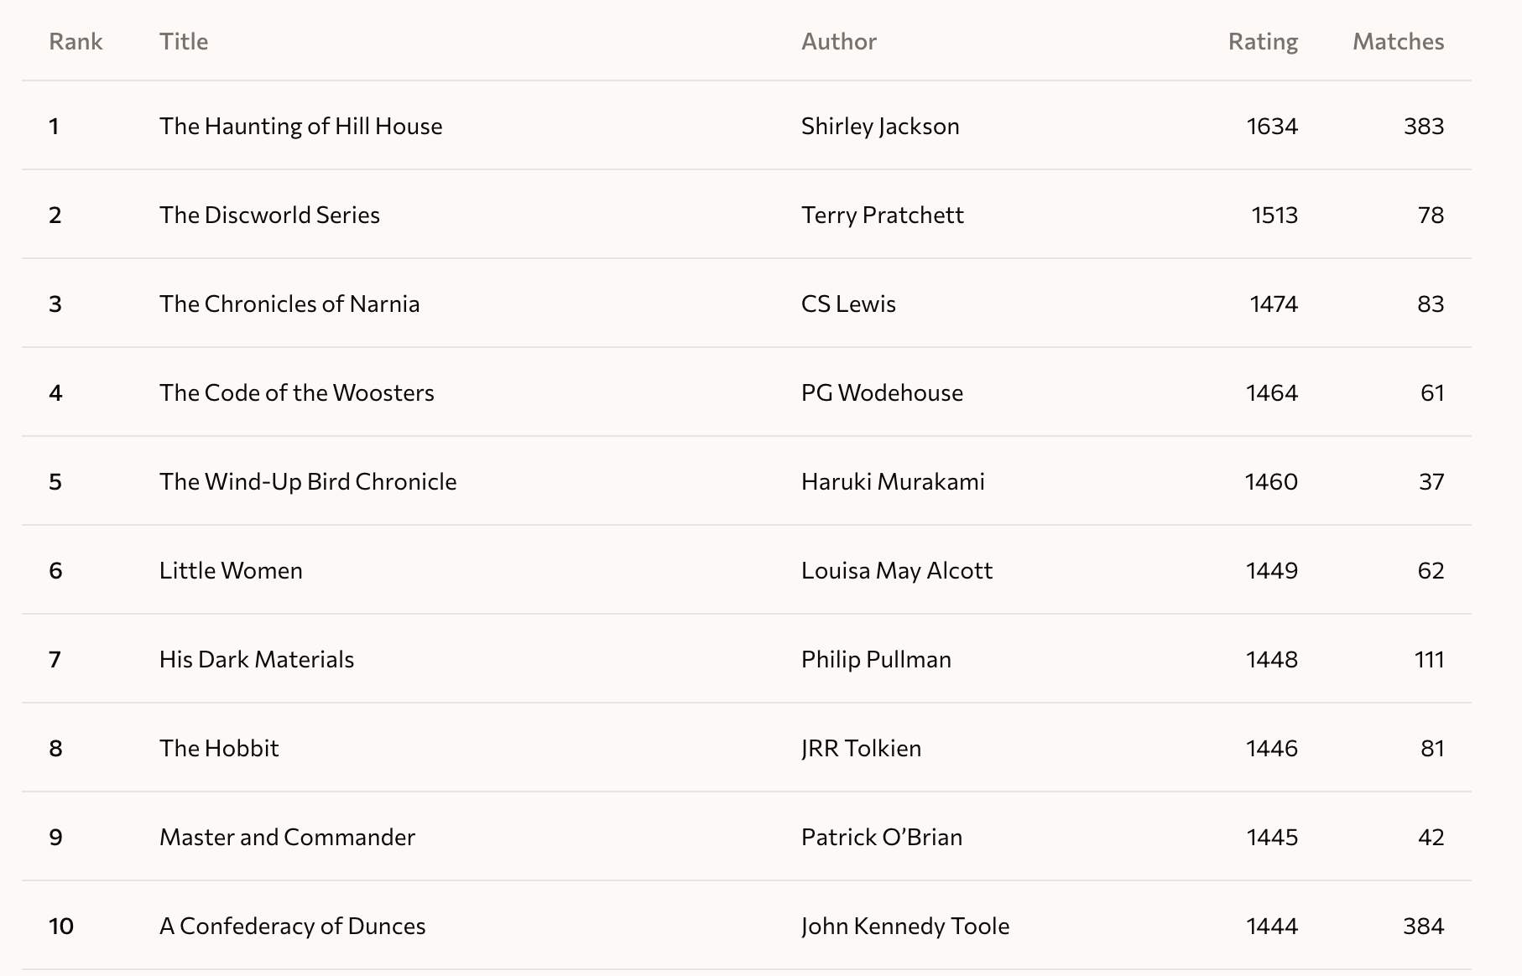Open A Confederacy of Dunces
The image size is (1522, 976).
[293, 926]
